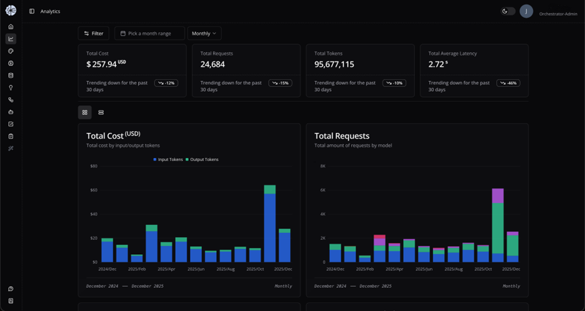
Task: Open the Pick a month range picker
Action: 149,33
